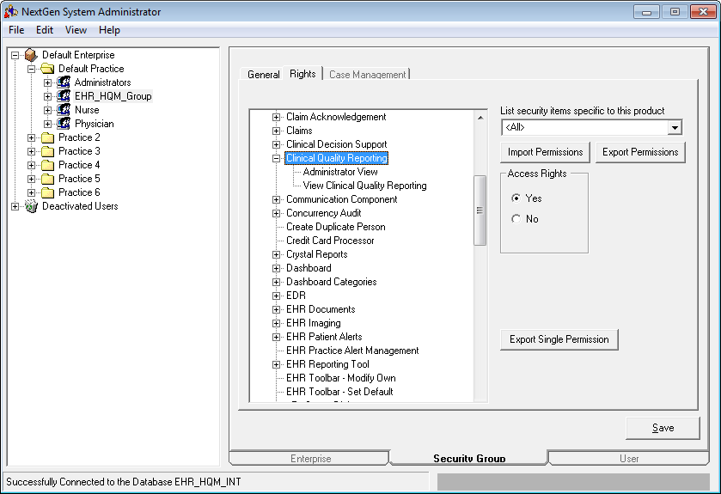Viewport: 721px width, 494px height.
Task: Expand the Physician group
Action: (x=48, y=124)
